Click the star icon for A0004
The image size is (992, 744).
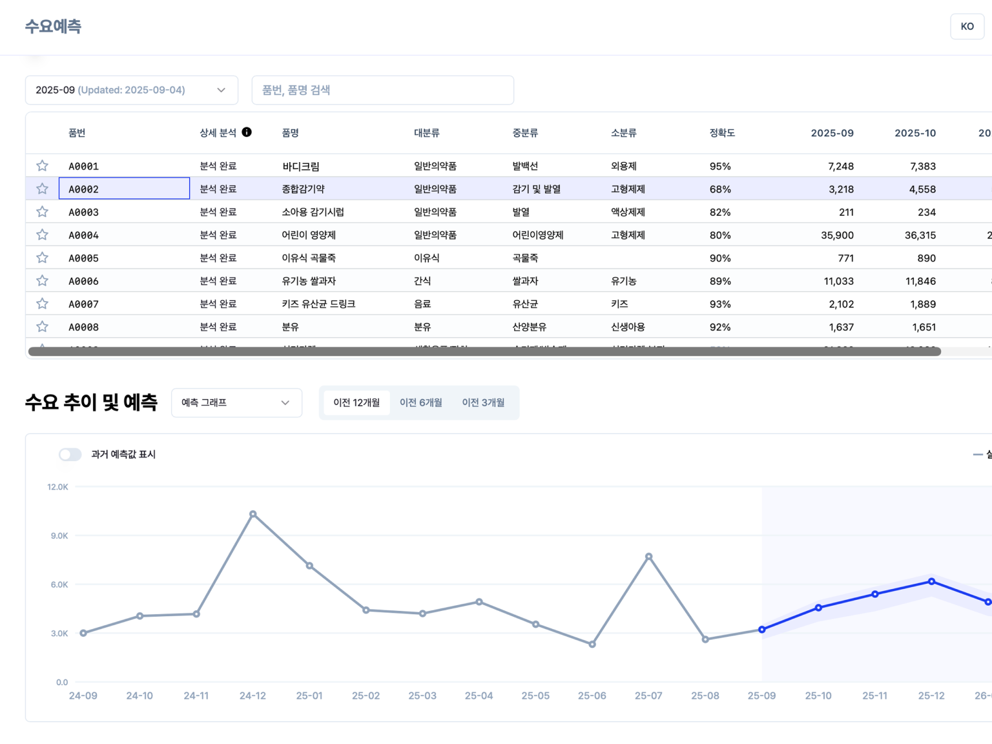tap(42, 234)
